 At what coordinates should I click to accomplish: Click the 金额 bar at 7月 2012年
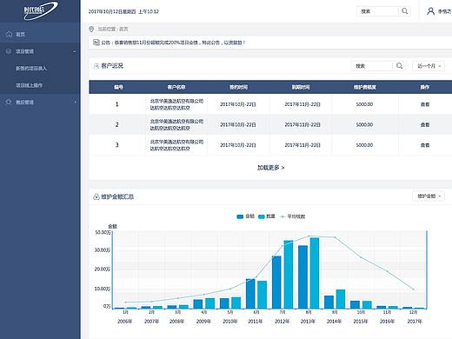pyautogui.click(x=276, y=282)
